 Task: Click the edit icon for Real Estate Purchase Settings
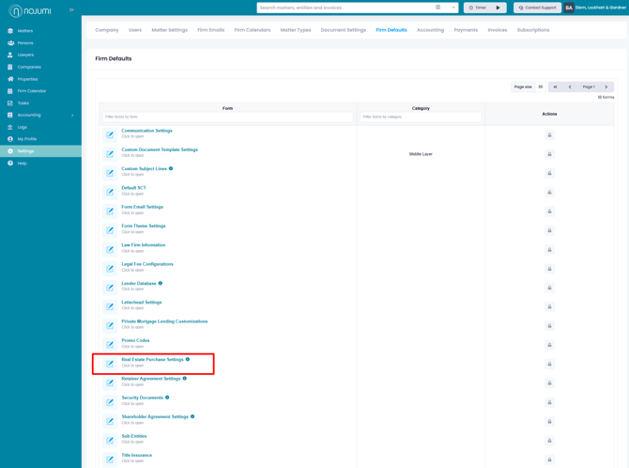point(110,364)
